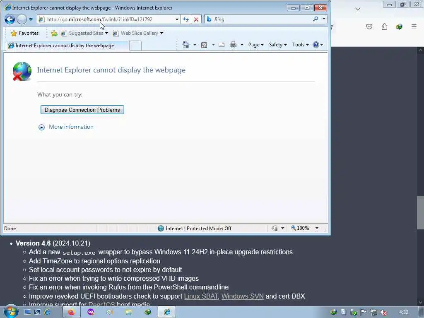This screenshot has height=318, width=424.
Task: Open the Linux SBAT link in Firefox page
Action: (x=201, y=296)
